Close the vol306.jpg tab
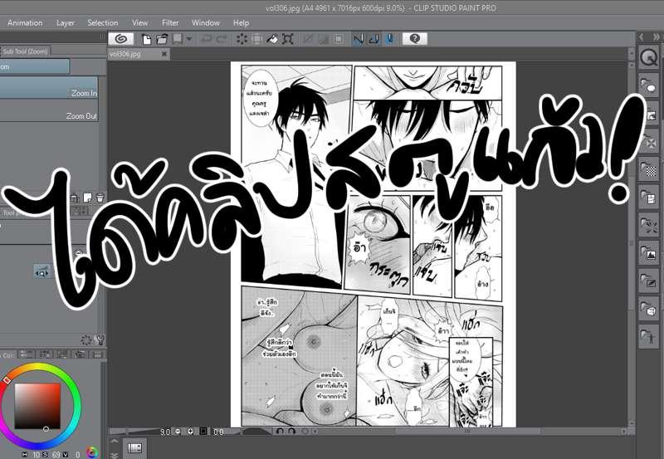Screen dimensions: 664x459 [164, 54]
